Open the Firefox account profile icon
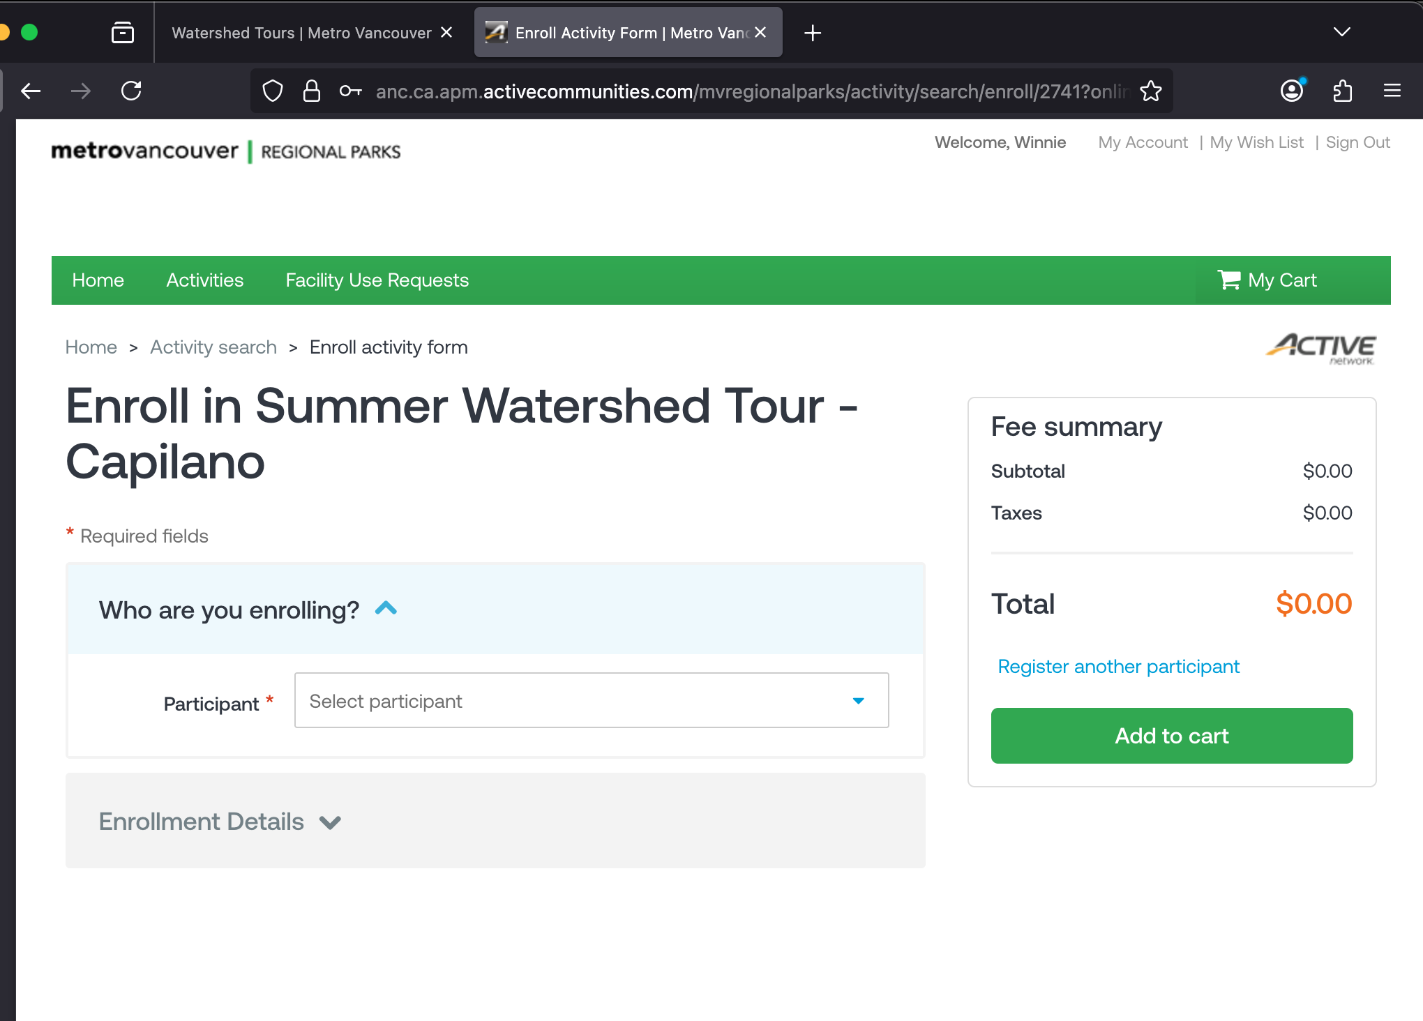The height and width of the screenshot is (1021, 1423). (x=1292, y=91)
